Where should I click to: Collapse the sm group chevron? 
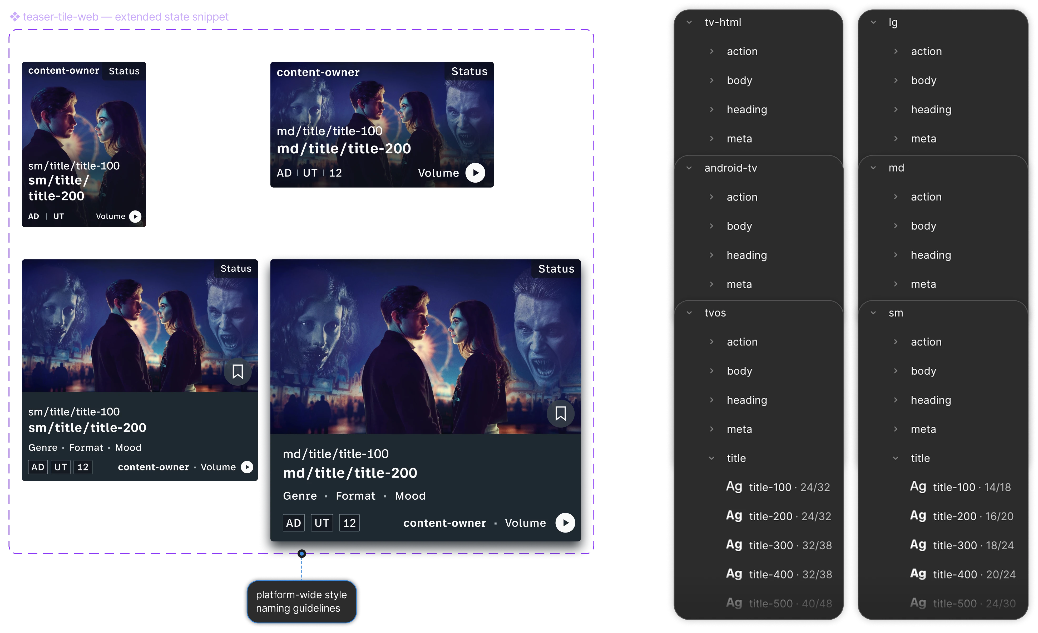(x=873, y=313)
